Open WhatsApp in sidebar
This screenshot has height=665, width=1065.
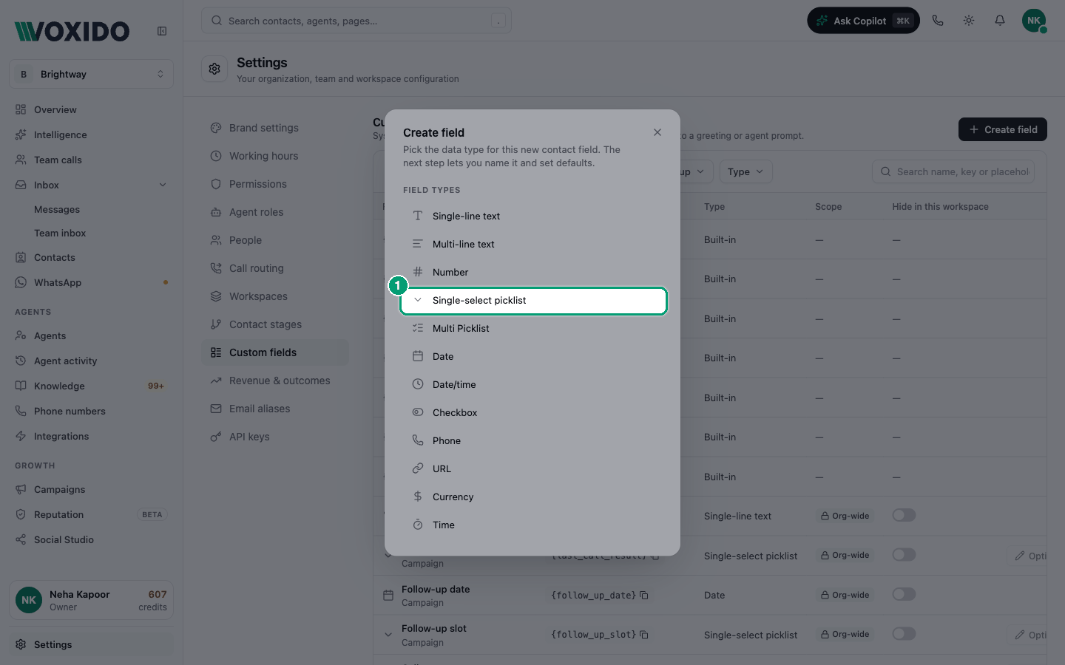92,282
